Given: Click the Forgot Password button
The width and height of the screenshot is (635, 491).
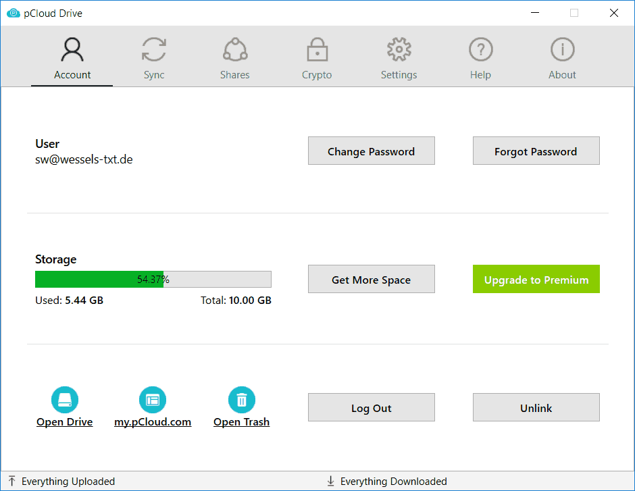Looking at the screenshot, I should pos(536,151).
